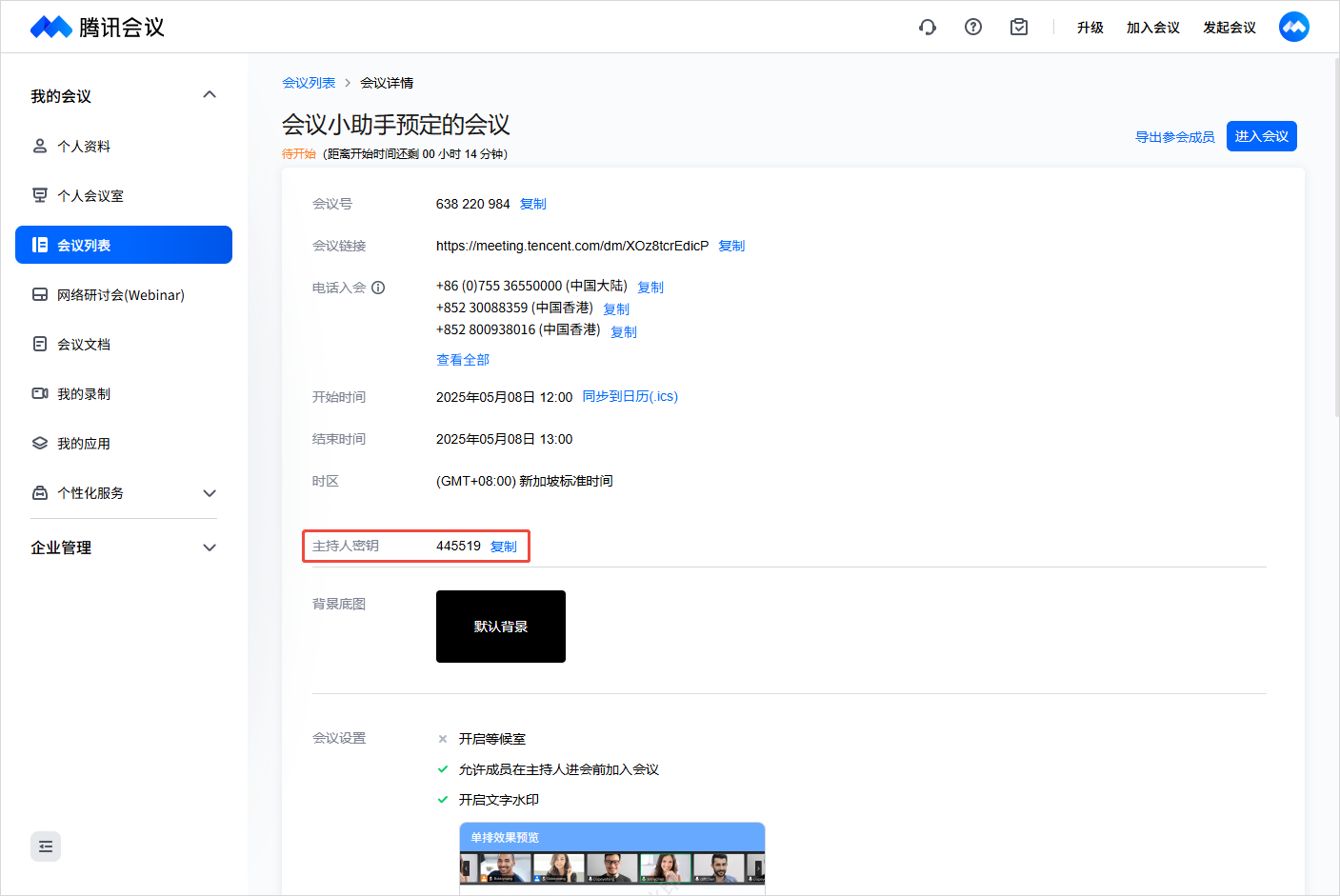Image resolution: width=1340 pixels, height=896 pixels.
Task: Click the breadcrumb arrow separator
Action: point(348,83)
